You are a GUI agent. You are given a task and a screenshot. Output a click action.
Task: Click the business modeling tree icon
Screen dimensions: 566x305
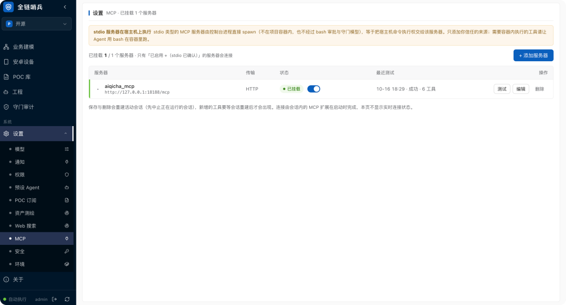[6, 47]
